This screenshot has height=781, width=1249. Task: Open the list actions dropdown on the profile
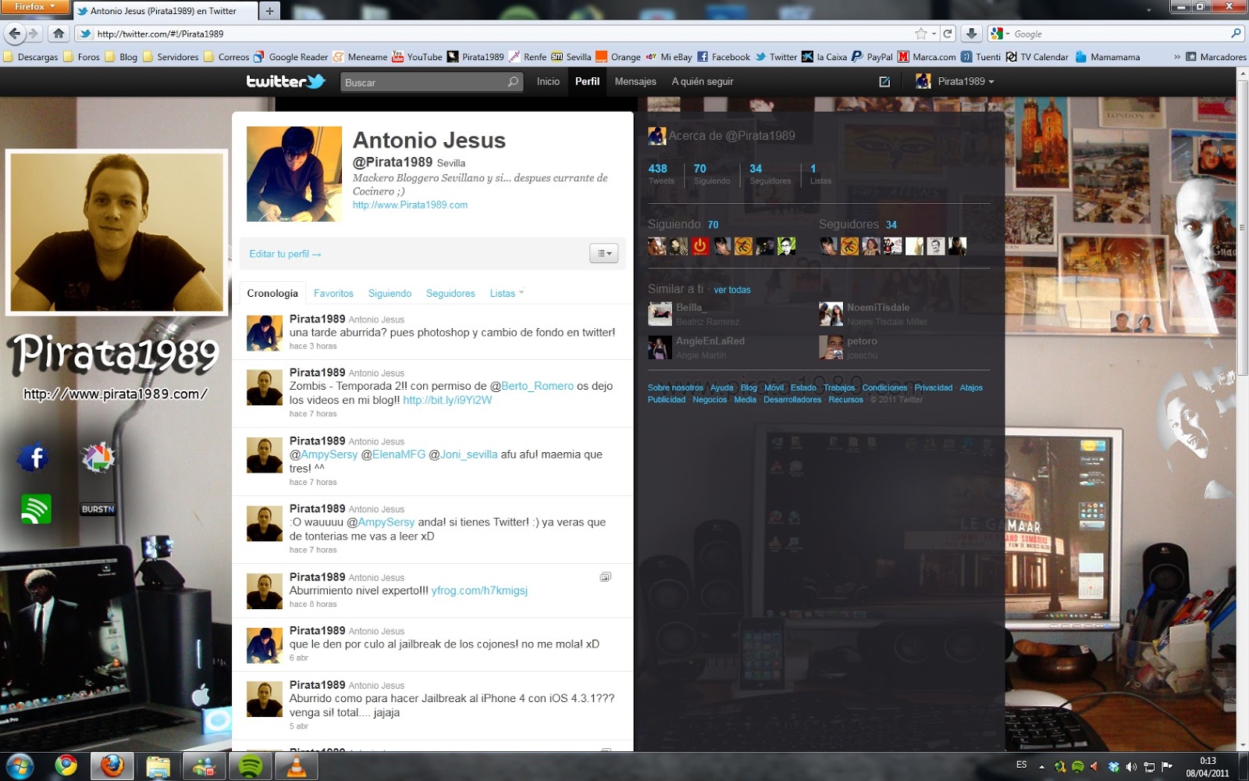pos(604,253)
